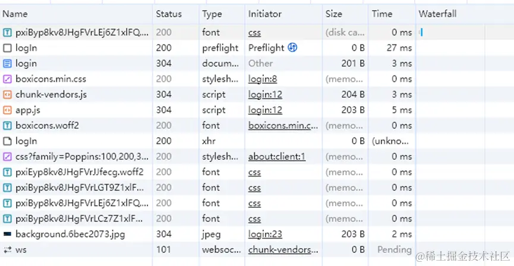Sort requests by the Size column

(333, 14)
